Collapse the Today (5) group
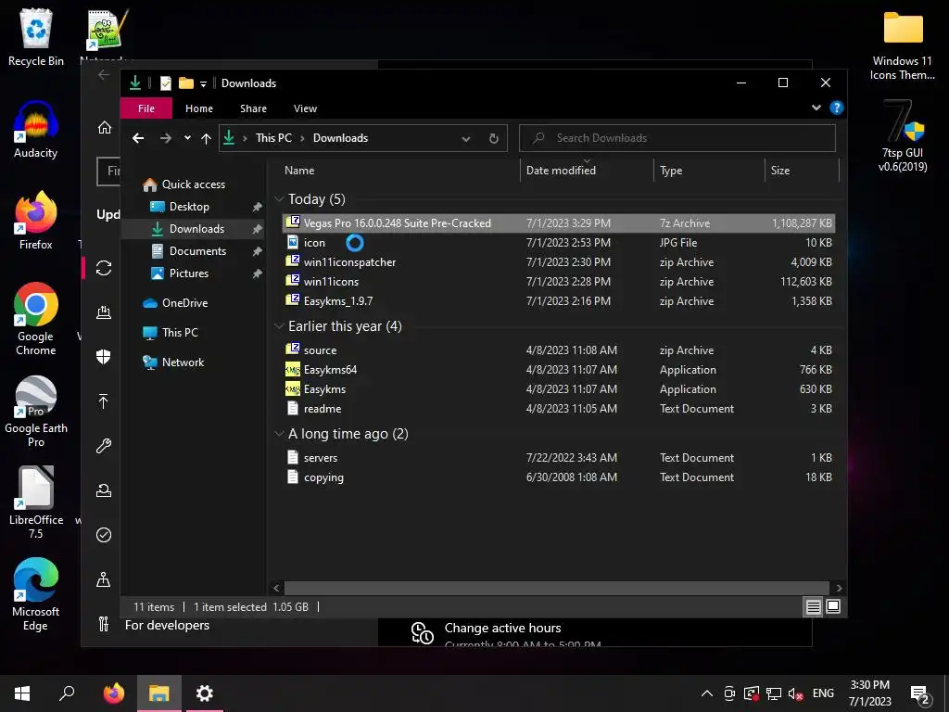949x712 pixels. 279,199
